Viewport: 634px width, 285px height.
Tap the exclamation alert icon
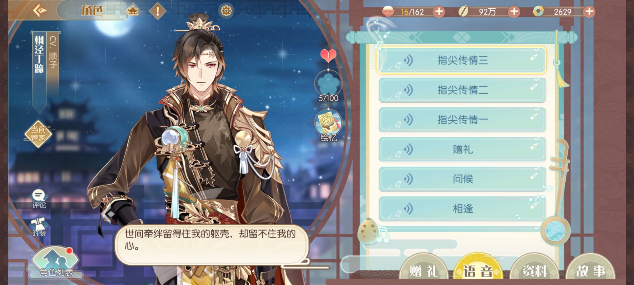pos(158,11)
